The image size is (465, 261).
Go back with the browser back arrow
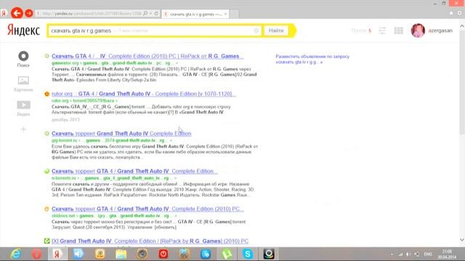pyautogui.click(x=17, y=13)
